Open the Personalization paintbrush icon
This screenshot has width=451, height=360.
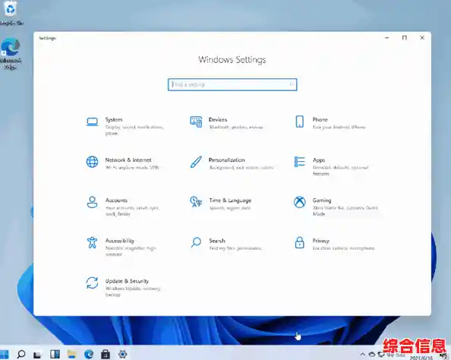click(196, 162)
